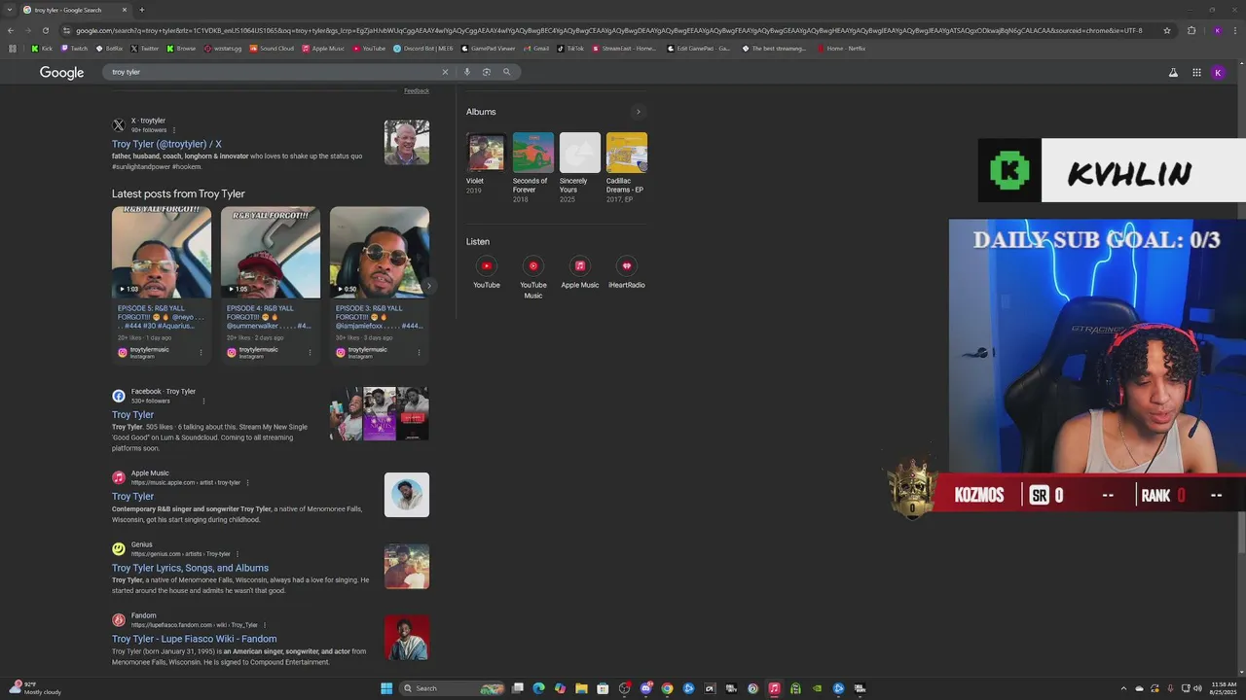Image resolution: width=1246 pixels, height=700 pixels.
Task: Open options for Fandom result
Action: coord(264,625)
